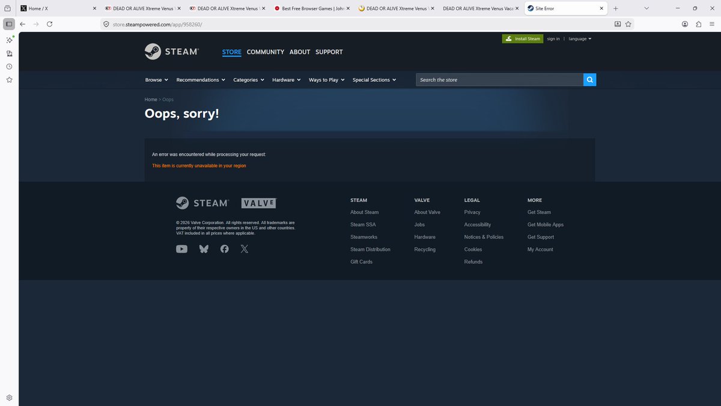Click the Steam logo in the page header
The height and width of the screenshot is (406, 721).
click(x=171, y=52)
